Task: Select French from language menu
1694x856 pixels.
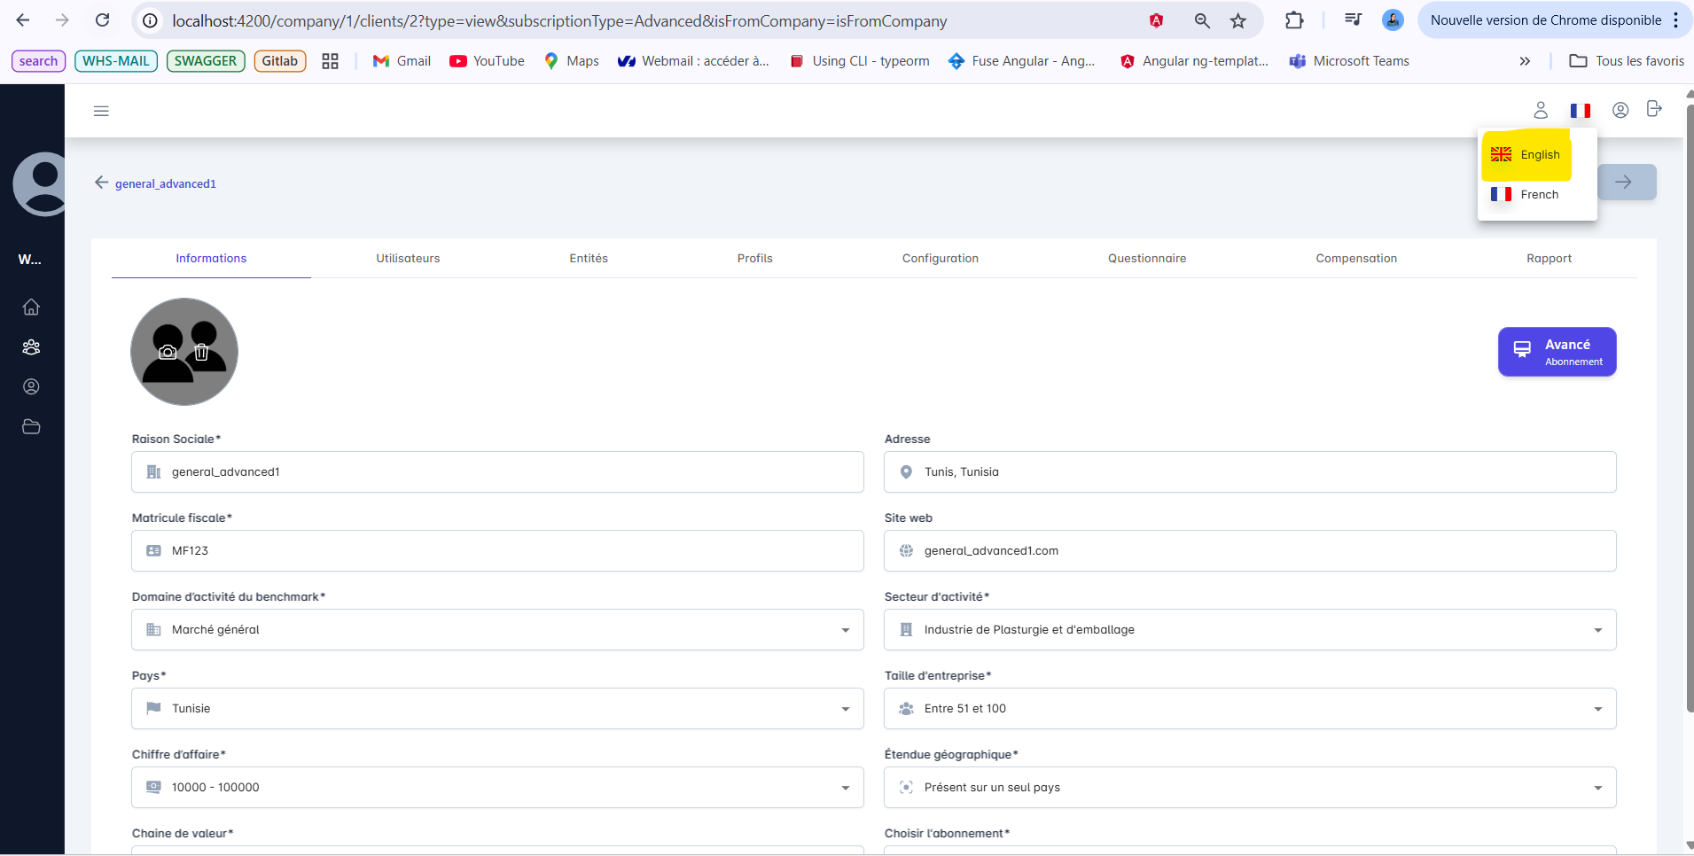Action: tap(1526, 195)
